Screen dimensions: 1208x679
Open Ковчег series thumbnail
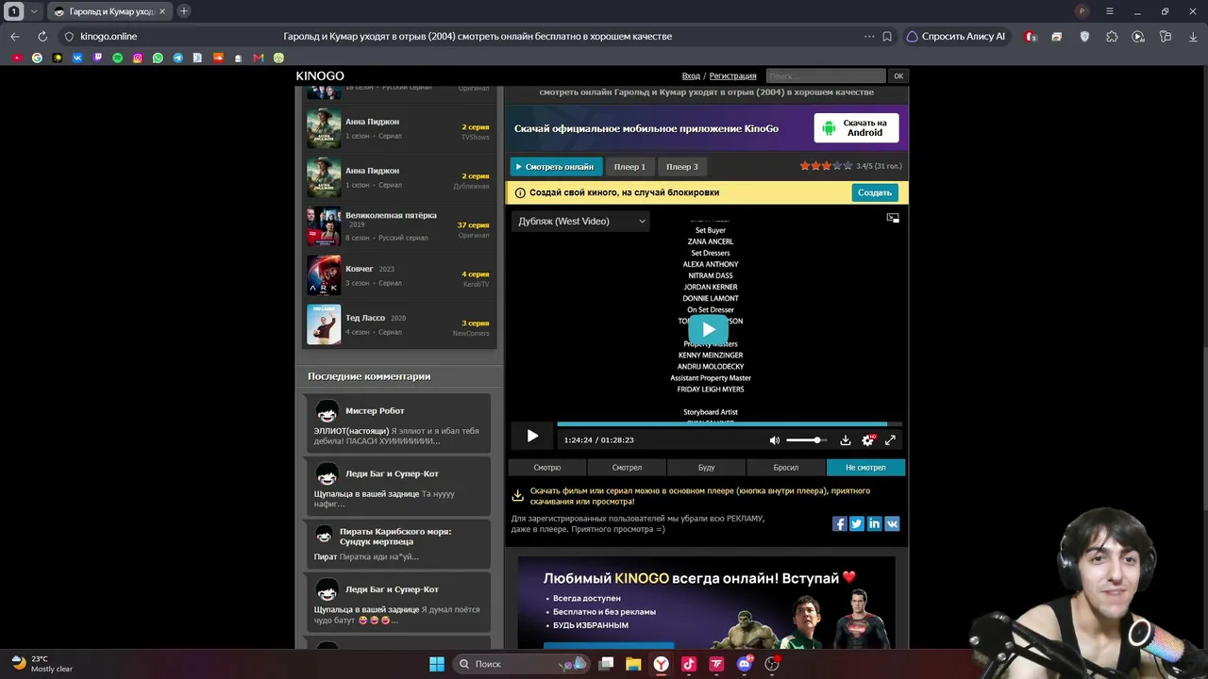324,275
